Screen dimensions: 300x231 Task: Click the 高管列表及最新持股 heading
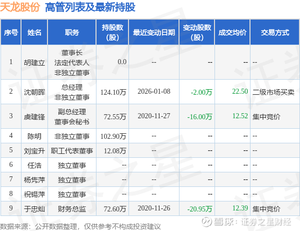coord(90,7)
